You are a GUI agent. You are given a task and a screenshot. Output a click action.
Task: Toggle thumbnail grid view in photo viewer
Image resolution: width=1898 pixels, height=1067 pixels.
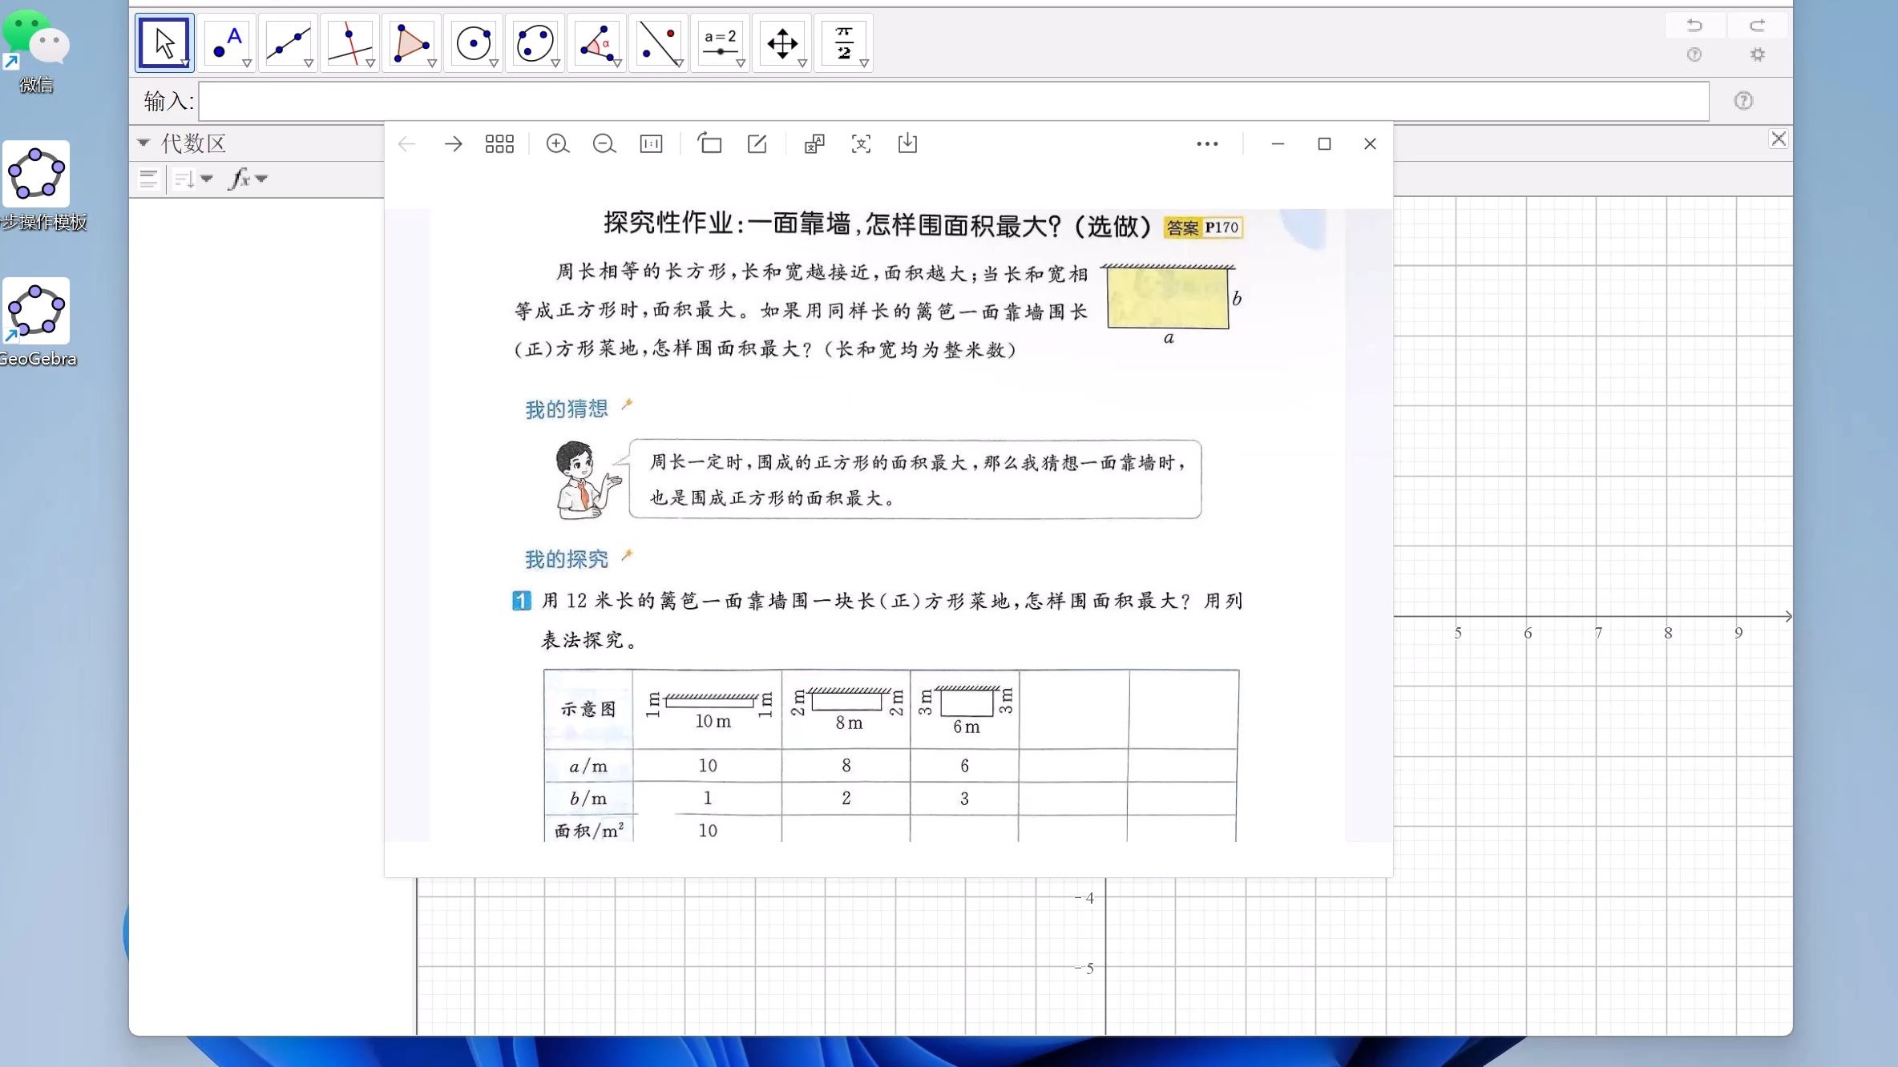point(499,143)
